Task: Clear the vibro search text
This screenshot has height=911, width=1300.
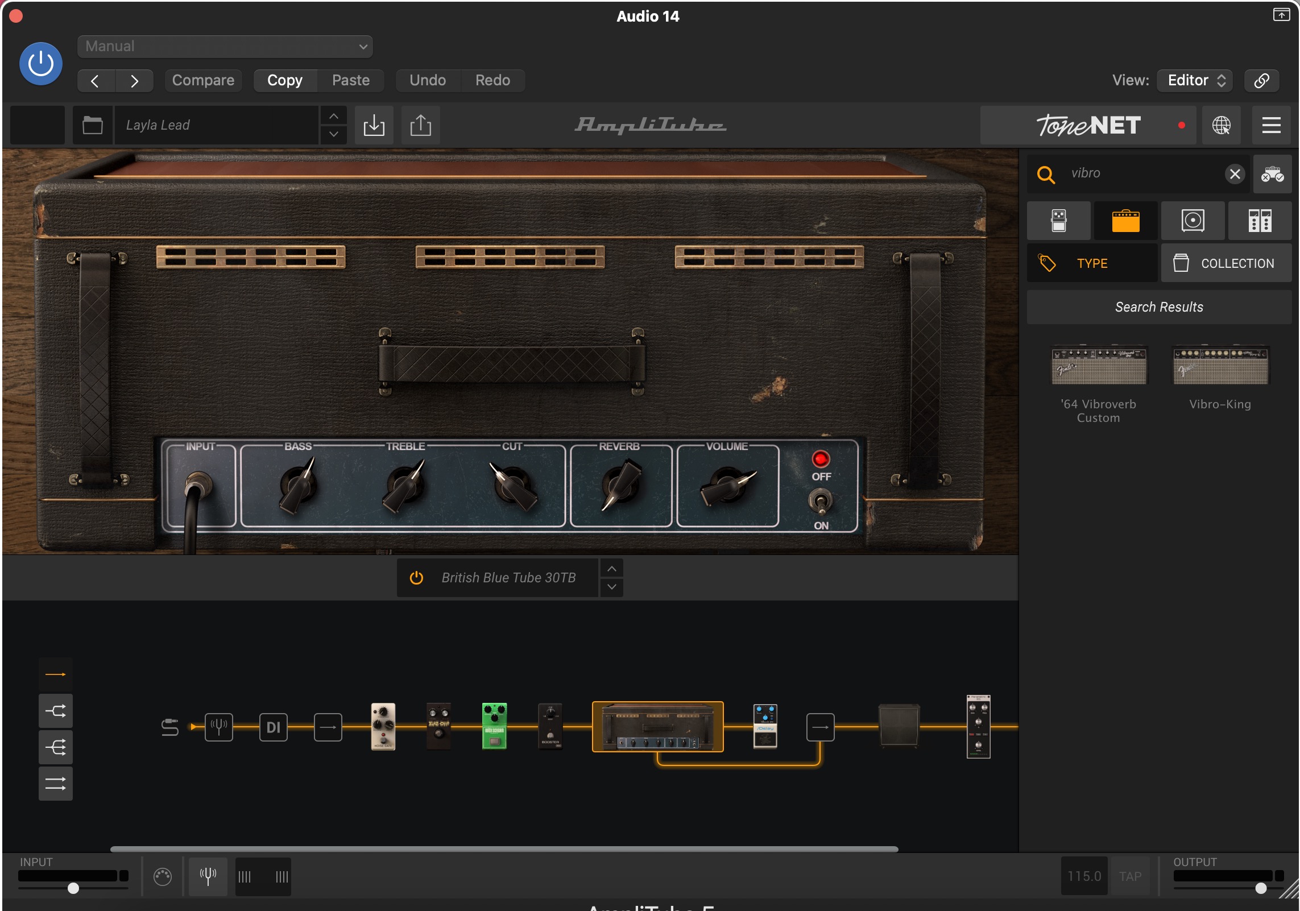Action: 1235,174
